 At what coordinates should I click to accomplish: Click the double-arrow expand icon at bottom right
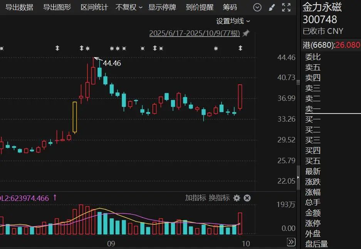pos(291,242)
